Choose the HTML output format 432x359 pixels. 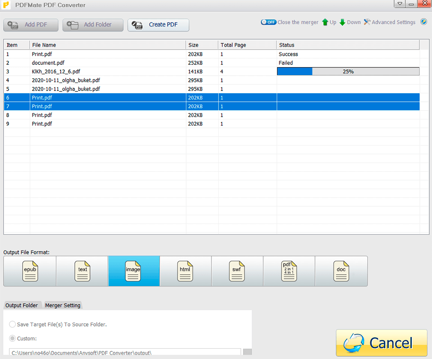[185, 271]
